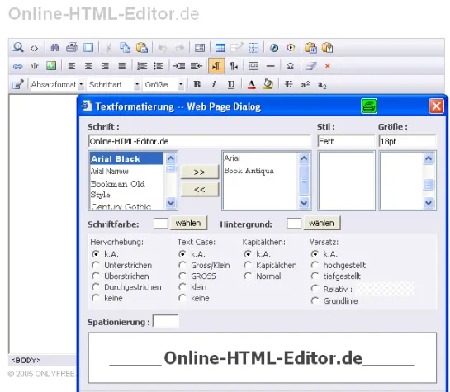
Task: Apply superscript a² formatting
Action: click(306, 85)
